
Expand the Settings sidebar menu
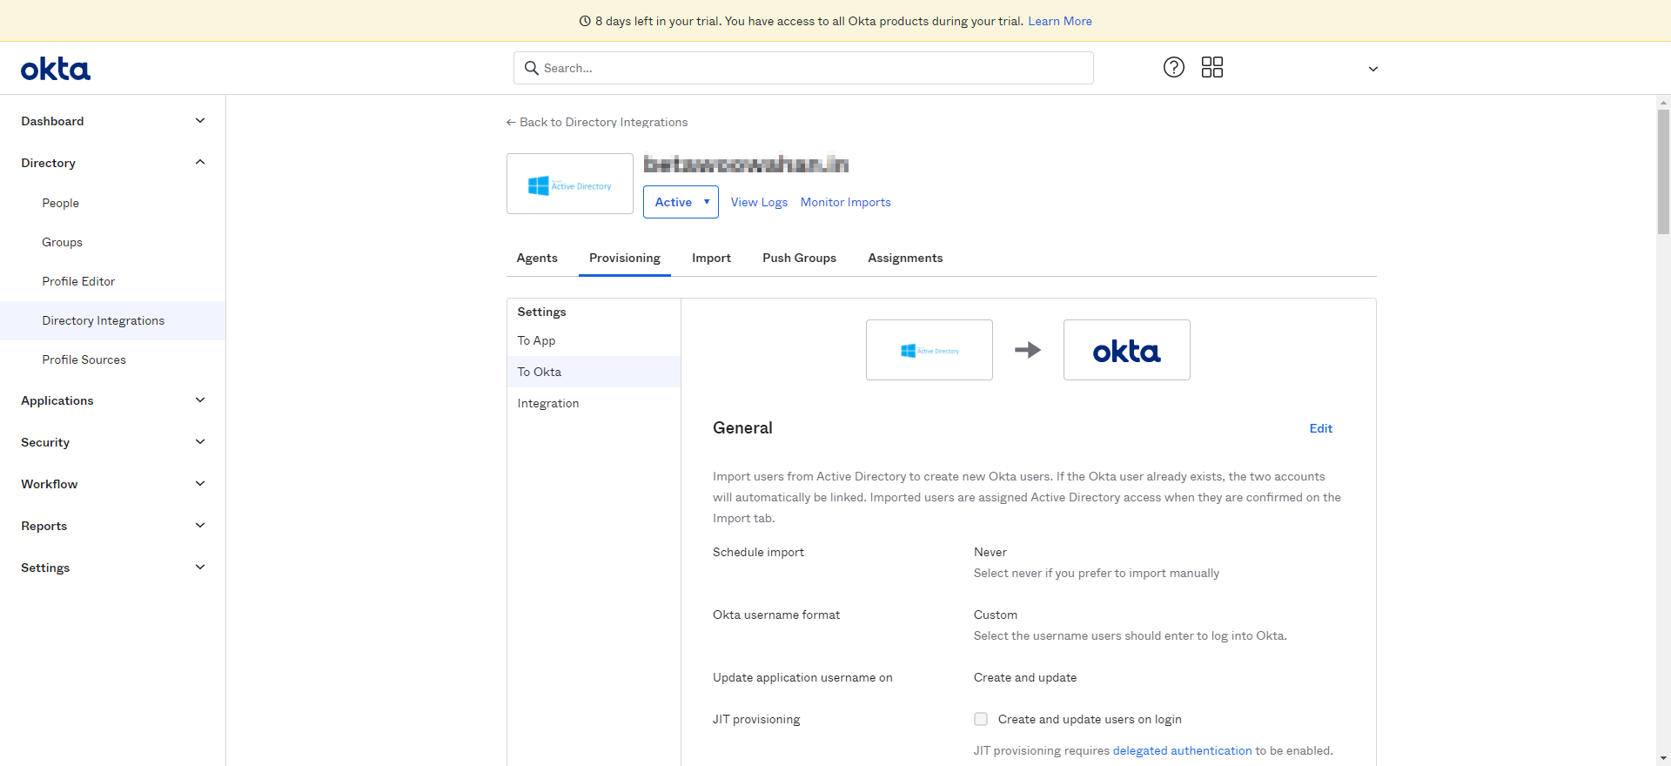(113, 568)
